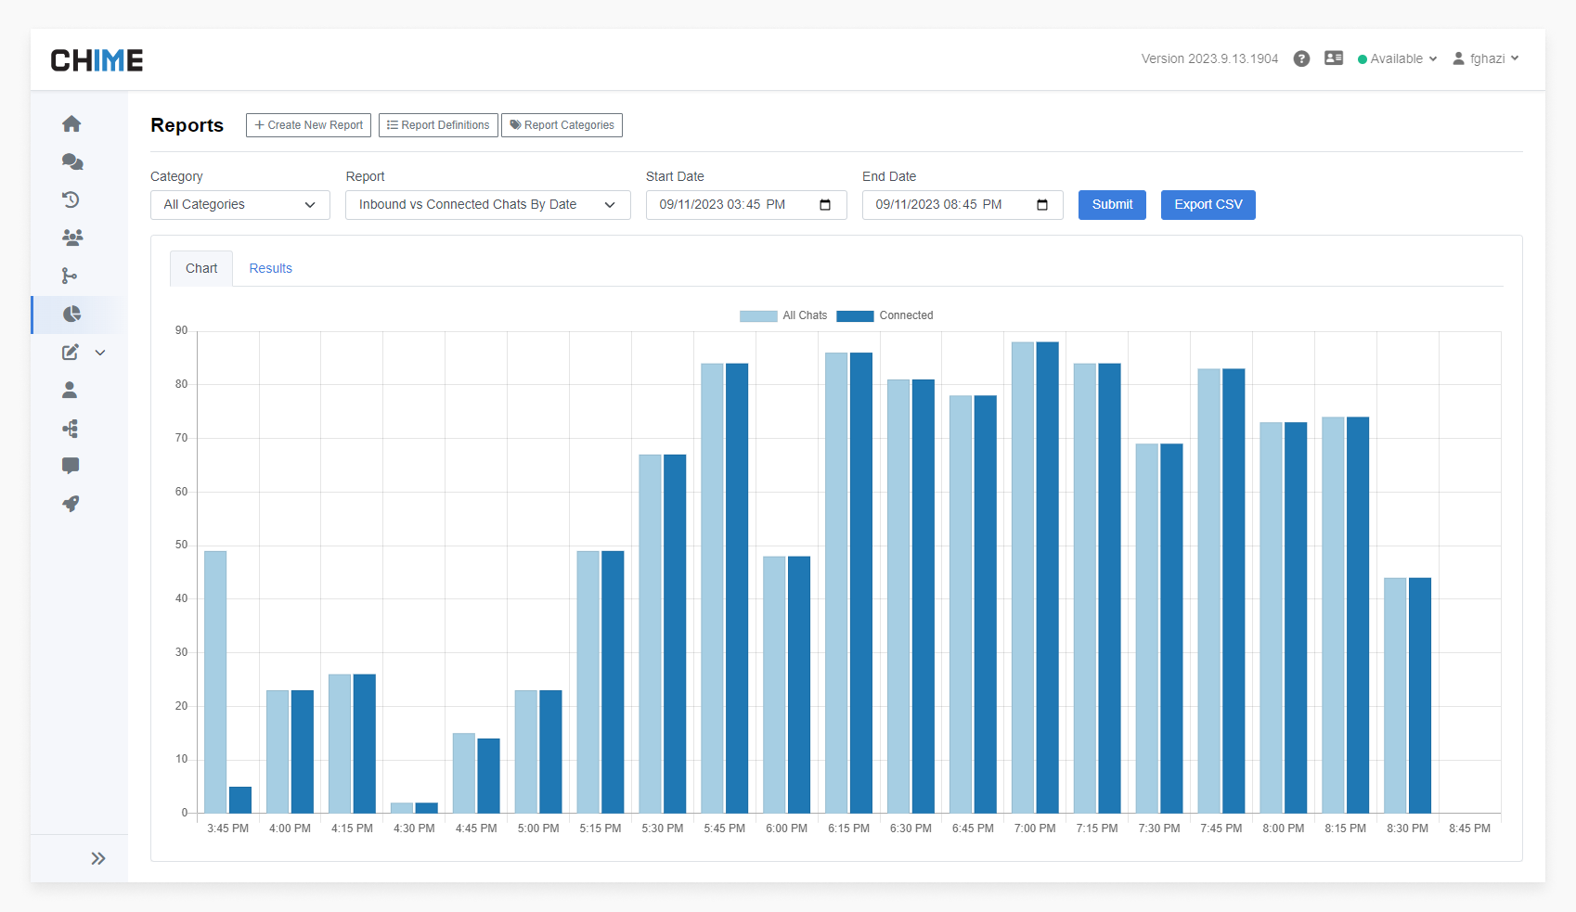Open the Start Date calendar picker icon
The height and width of the screenshot is (912, 1576).
(825, 205)
